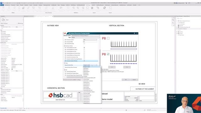Click the user sign-in icon in title bar
The width and height of the screenshot is (201, 113).
(177, 3)
